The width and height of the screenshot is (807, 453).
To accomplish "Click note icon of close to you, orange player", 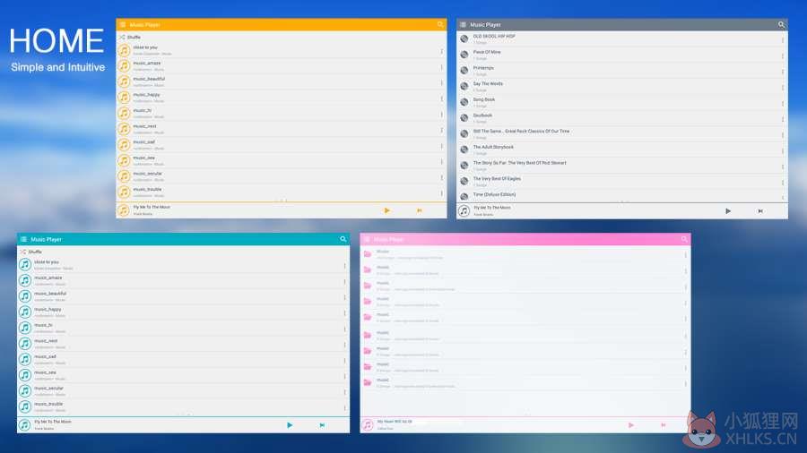I will click(x=124, y=50).
